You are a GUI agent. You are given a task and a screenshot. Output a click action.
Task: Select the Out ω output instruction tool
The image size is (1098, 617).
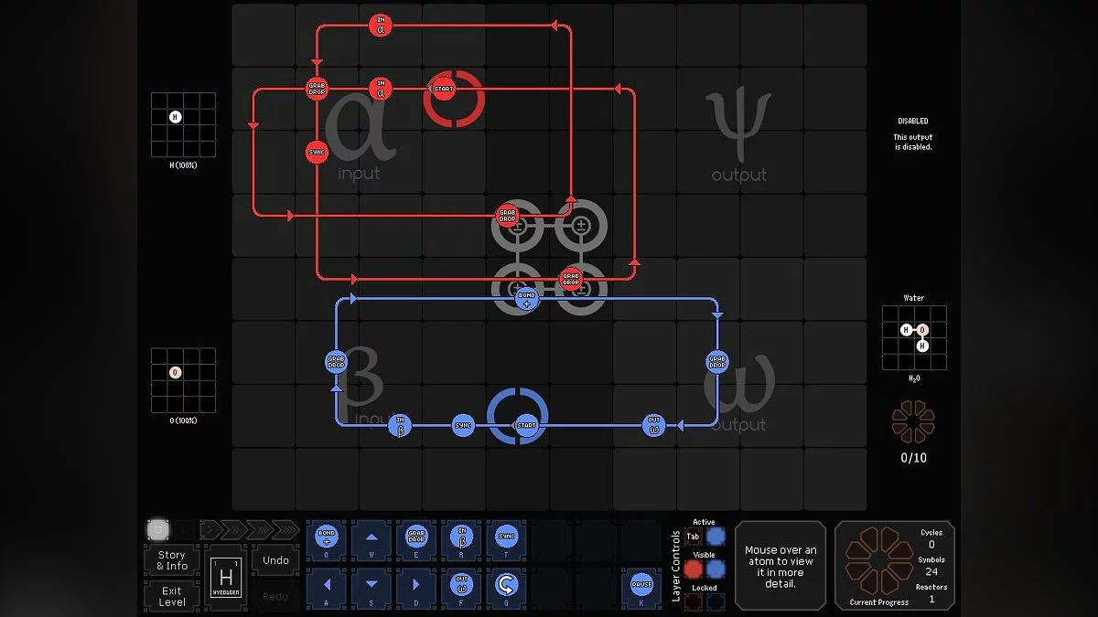point(461,585)
